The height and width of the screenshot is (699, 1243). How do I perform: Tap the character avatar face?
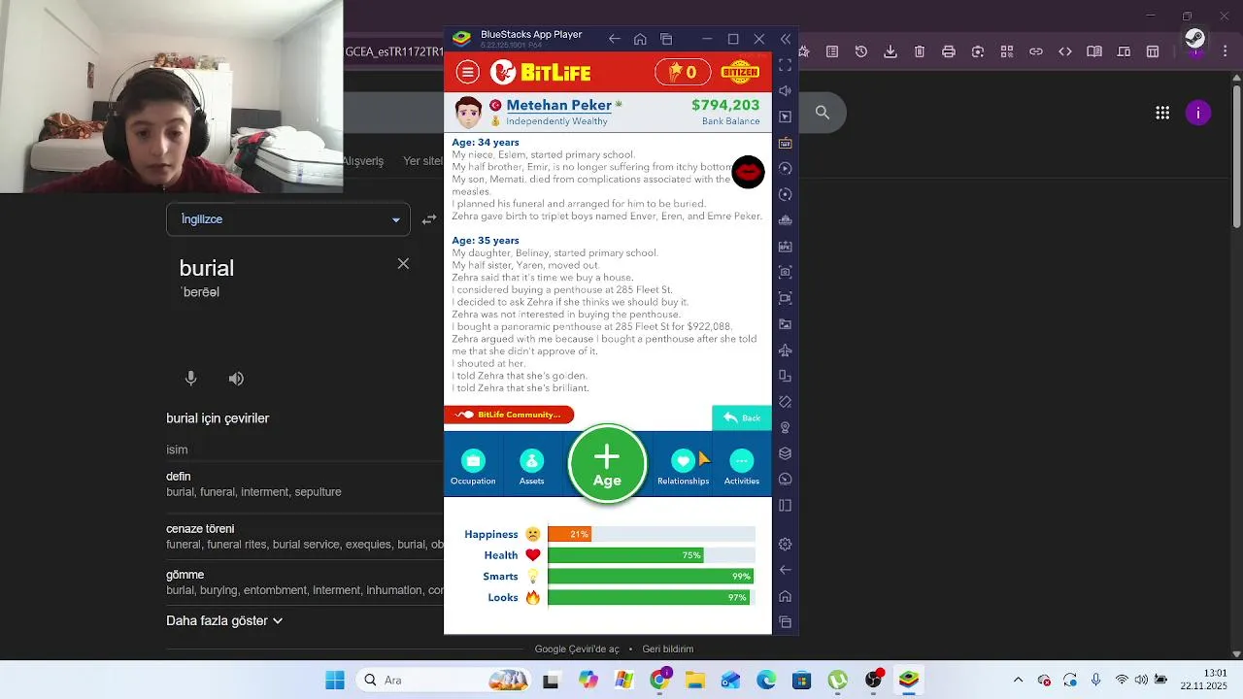tap(468, 112)
